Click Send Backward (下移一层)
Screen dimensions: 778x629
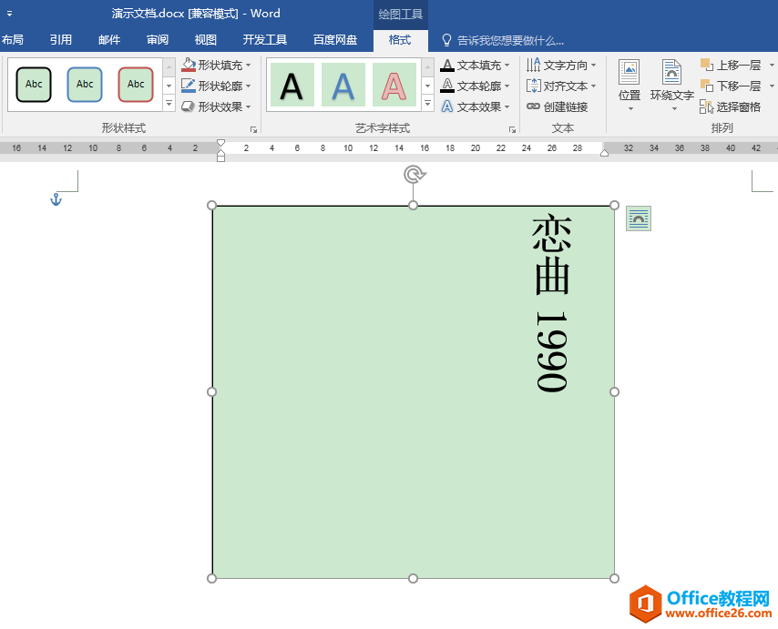731,86
